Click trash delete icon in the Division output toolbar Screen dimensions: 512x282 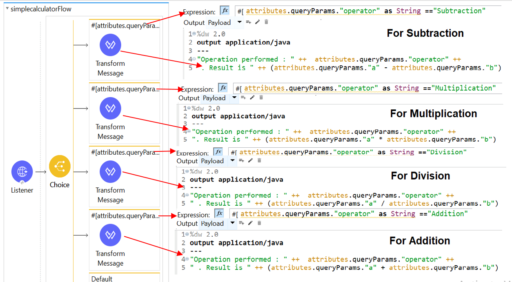pyautogui.click(x=259, y=160)
